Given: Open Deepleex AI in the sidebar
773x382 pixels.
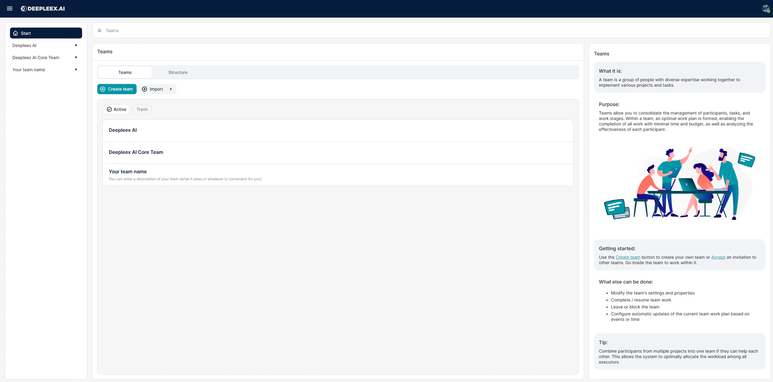Looking at the screenshot, I should click(24, 45).
